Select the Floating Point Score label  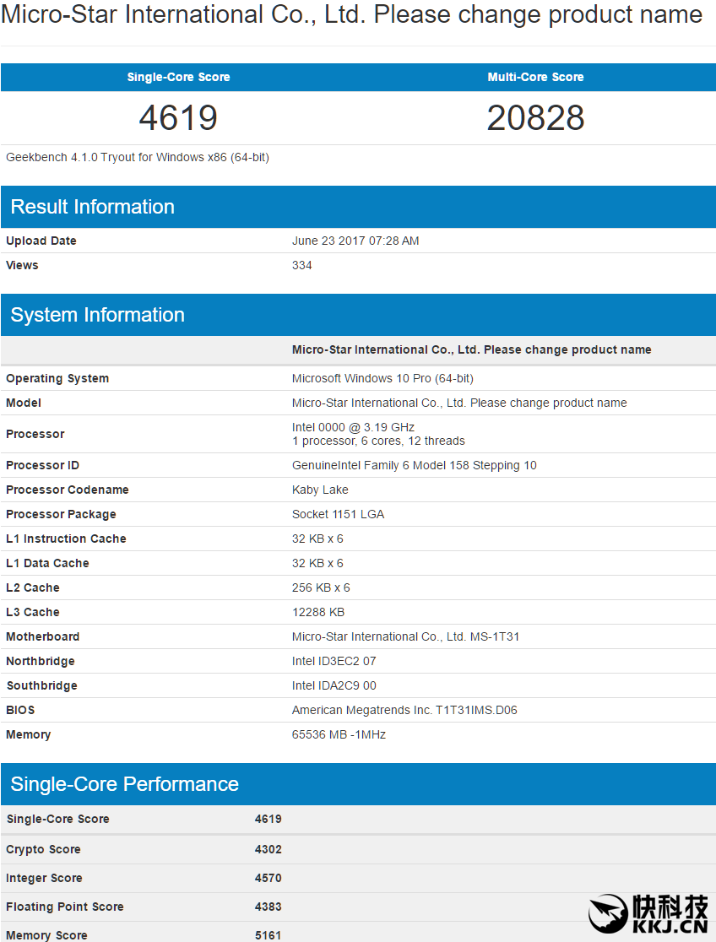(x=65, y=907)
